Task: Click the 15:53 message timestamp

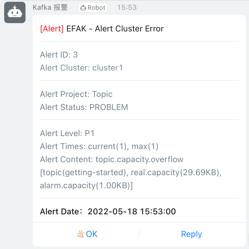Action: coord(127,8)
